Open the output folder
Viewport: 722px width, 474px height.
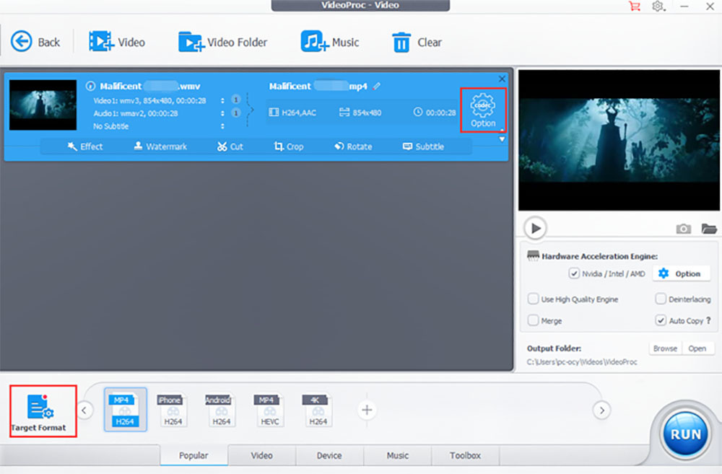(x=697, y=348)
